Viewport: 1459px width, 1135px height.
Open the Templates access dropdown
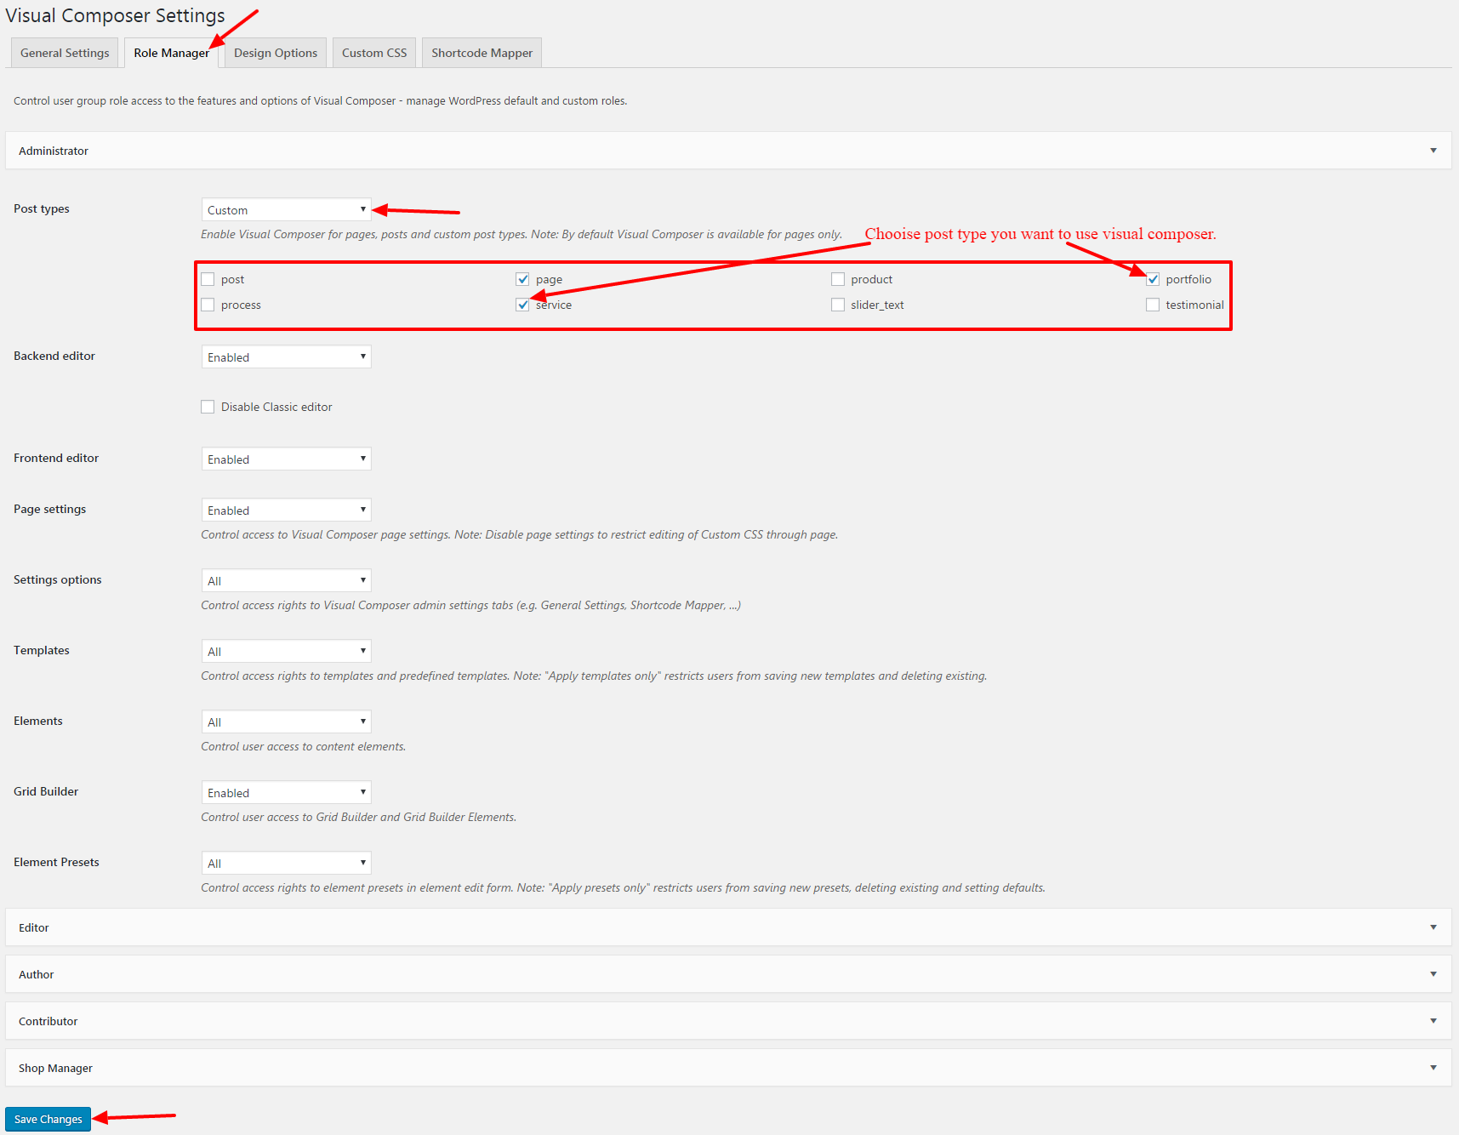pos(286,651)
